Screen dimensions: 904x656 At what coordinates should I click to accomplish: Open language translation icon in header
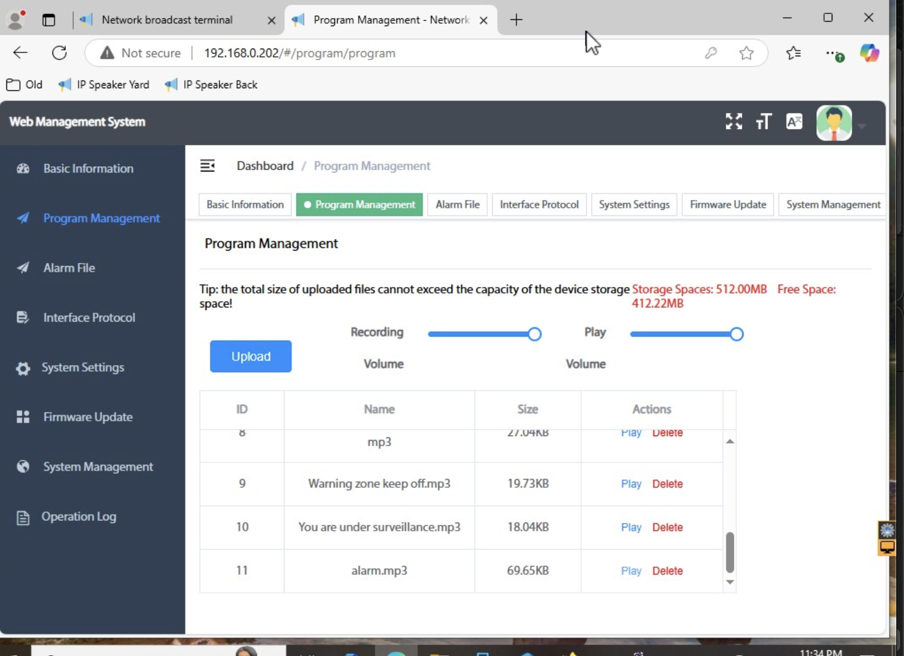794,121
